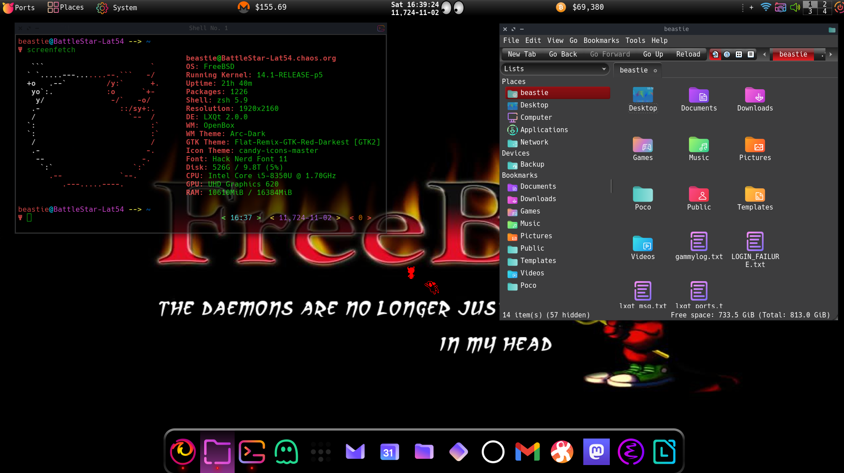This screenshot has height=473, width=844.
Task: Click the plus icon in the system tray
Action: click(751, 7)
